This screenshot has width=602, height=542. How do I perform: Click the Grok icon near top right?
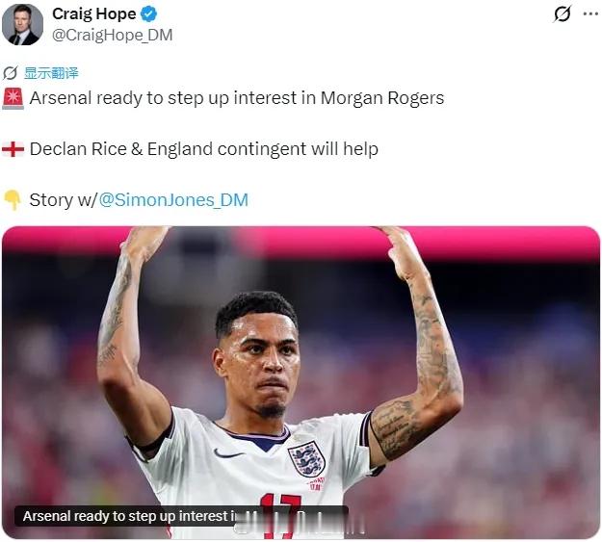(x=563, y=13)
